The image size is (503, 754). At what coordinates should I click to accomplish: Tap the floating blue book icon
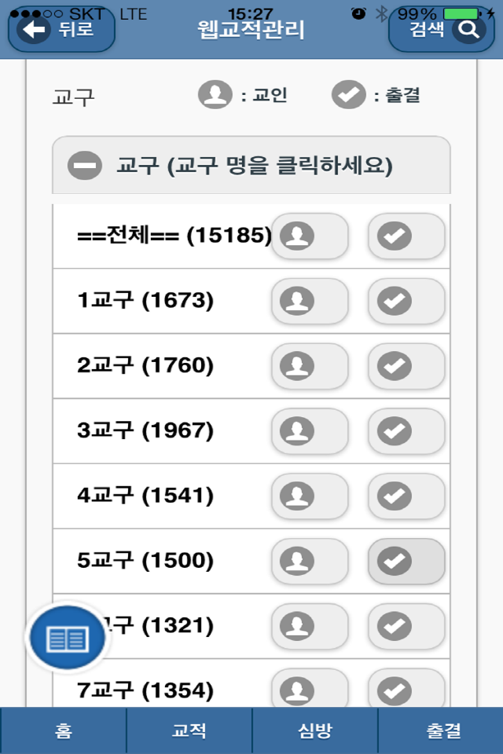[x=68, y=638]
